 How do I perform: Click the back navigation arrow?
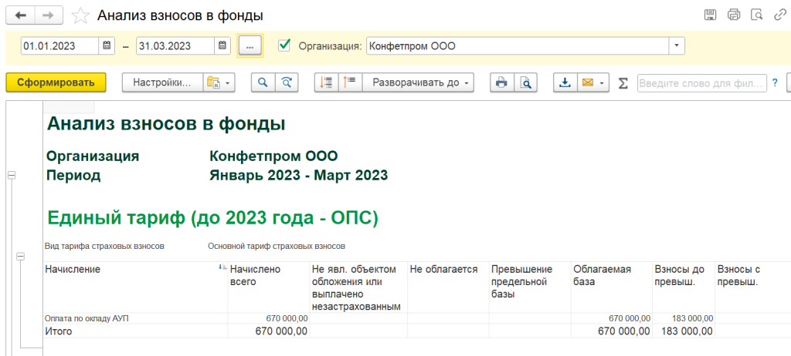[x=20, y=15]
